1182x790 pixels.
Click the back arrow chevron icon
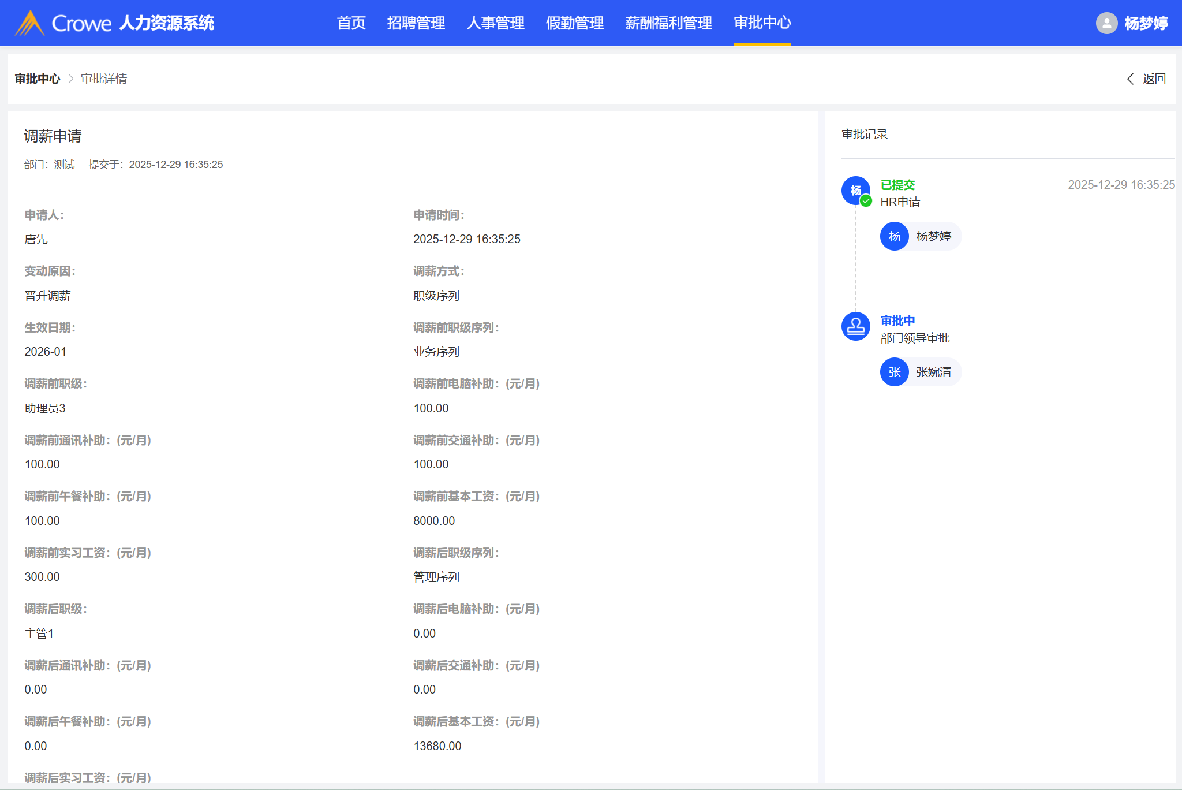1130,79
